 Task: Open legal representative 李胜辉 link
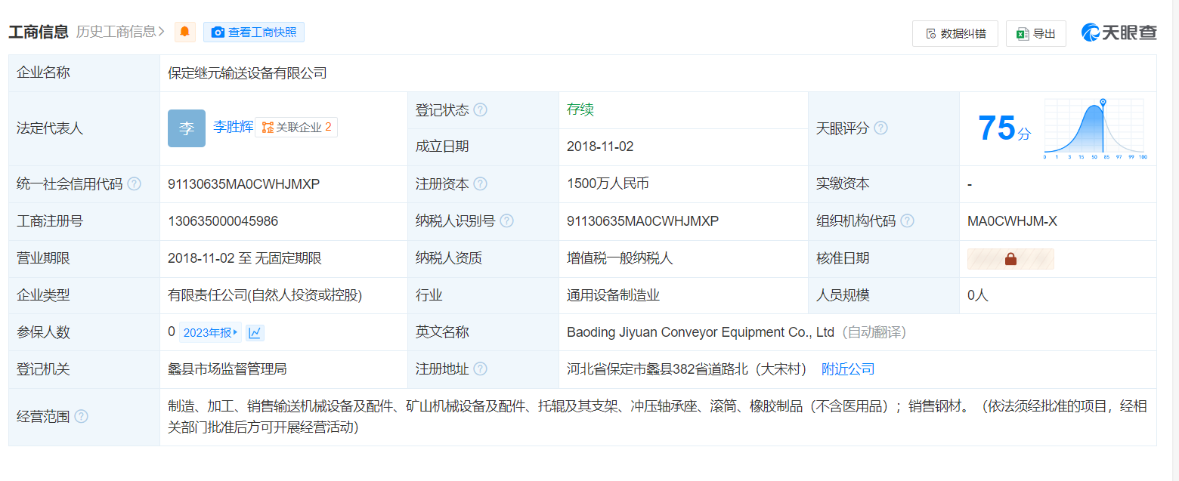(x=233, y=127)
